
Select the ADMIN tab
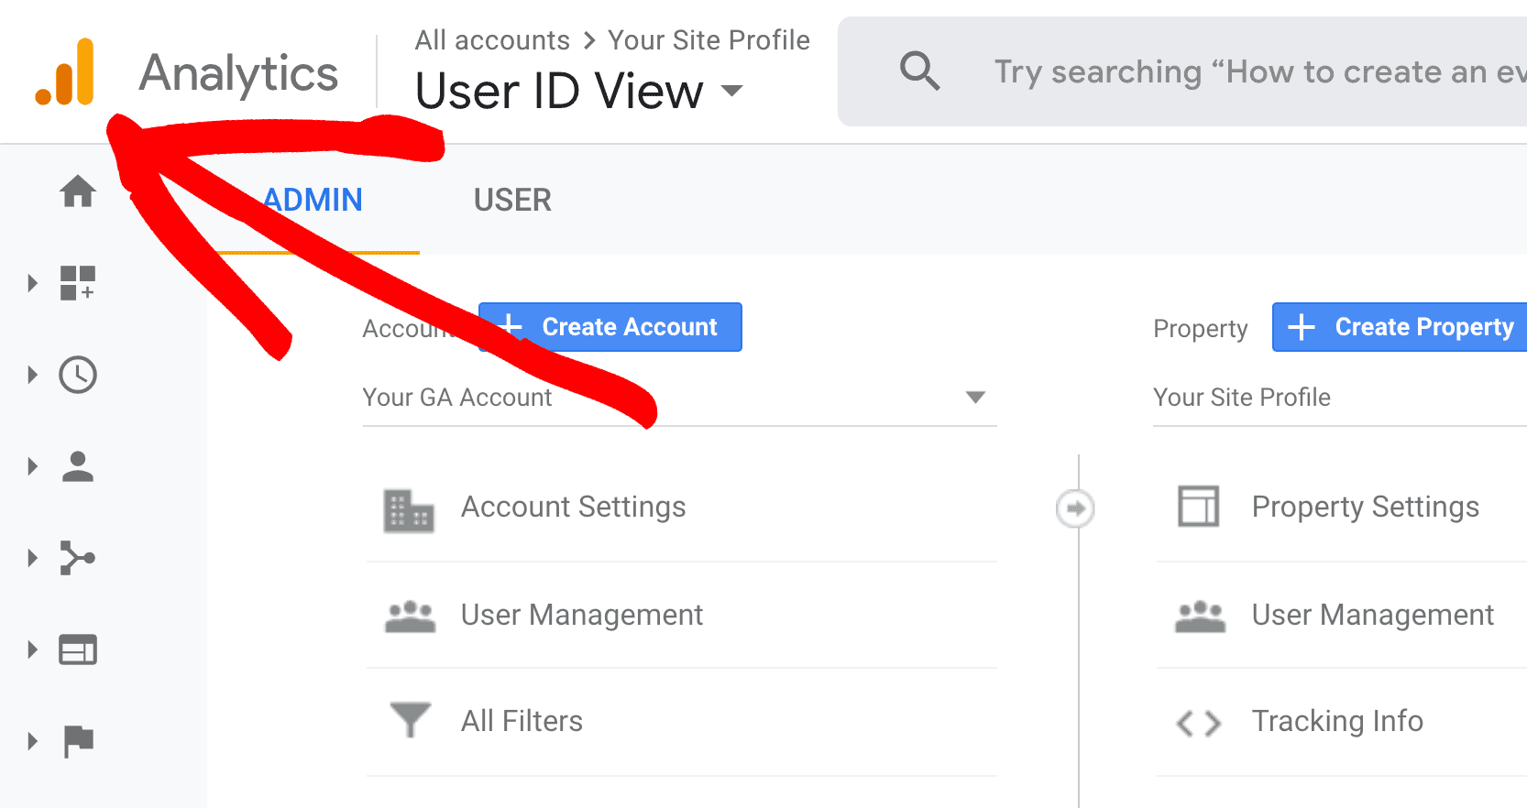313,200
